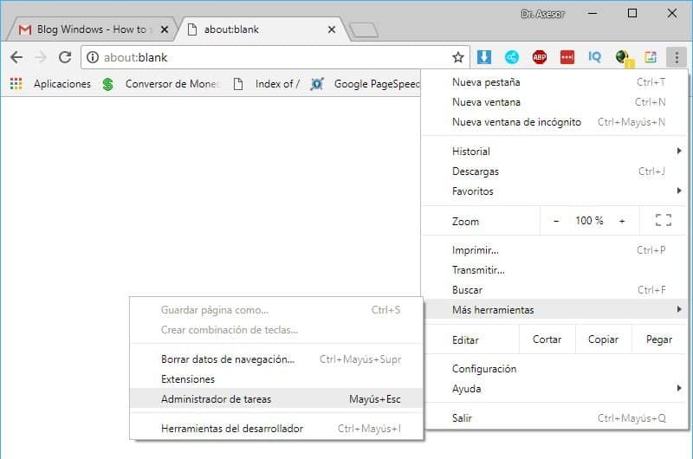Increase zoom with the plus button
693x459 pixels.
click(622, 221)
